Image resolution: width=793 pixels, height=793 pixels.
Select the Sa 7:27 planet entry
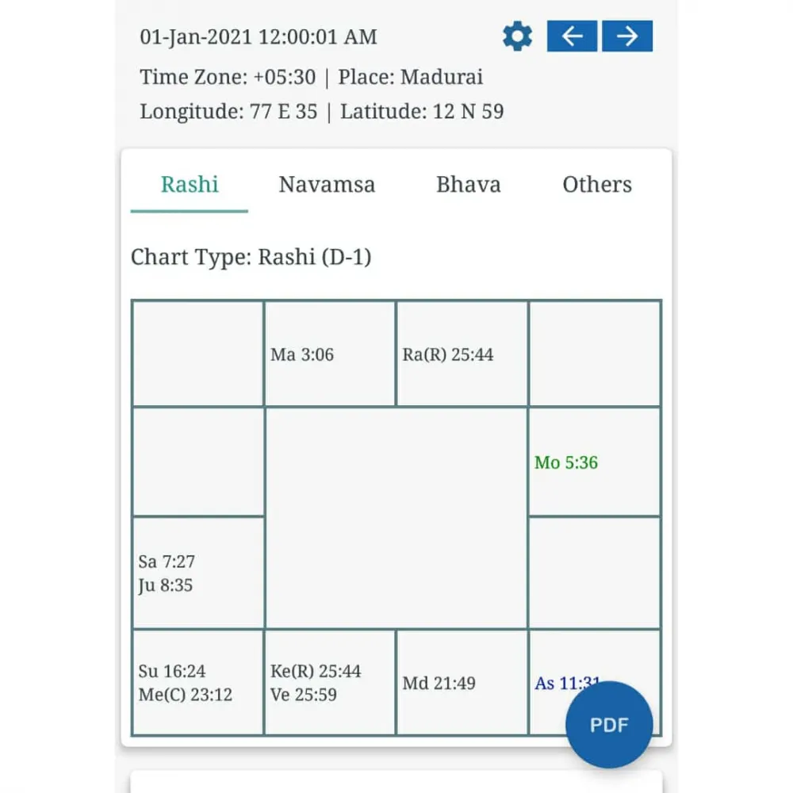[167, 561]
